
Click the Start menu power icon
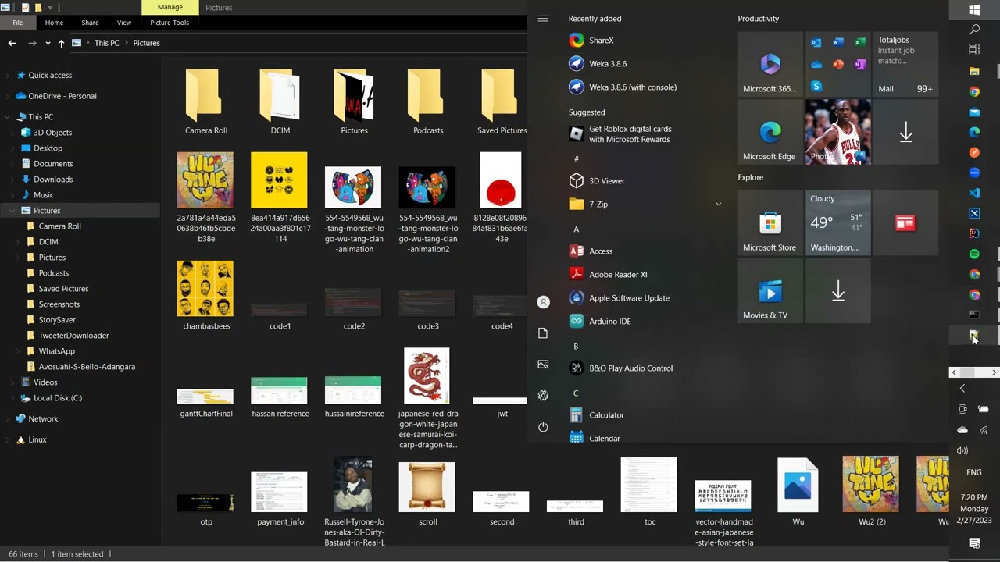543,427
